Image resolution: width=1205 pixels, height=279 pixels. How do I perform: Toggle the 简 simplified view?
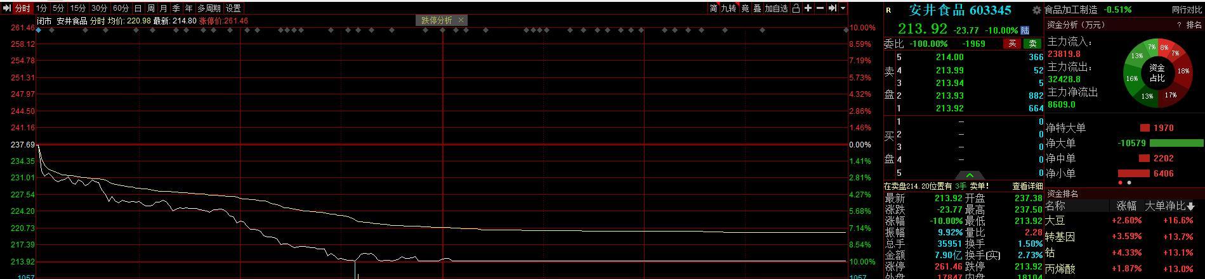713,8
